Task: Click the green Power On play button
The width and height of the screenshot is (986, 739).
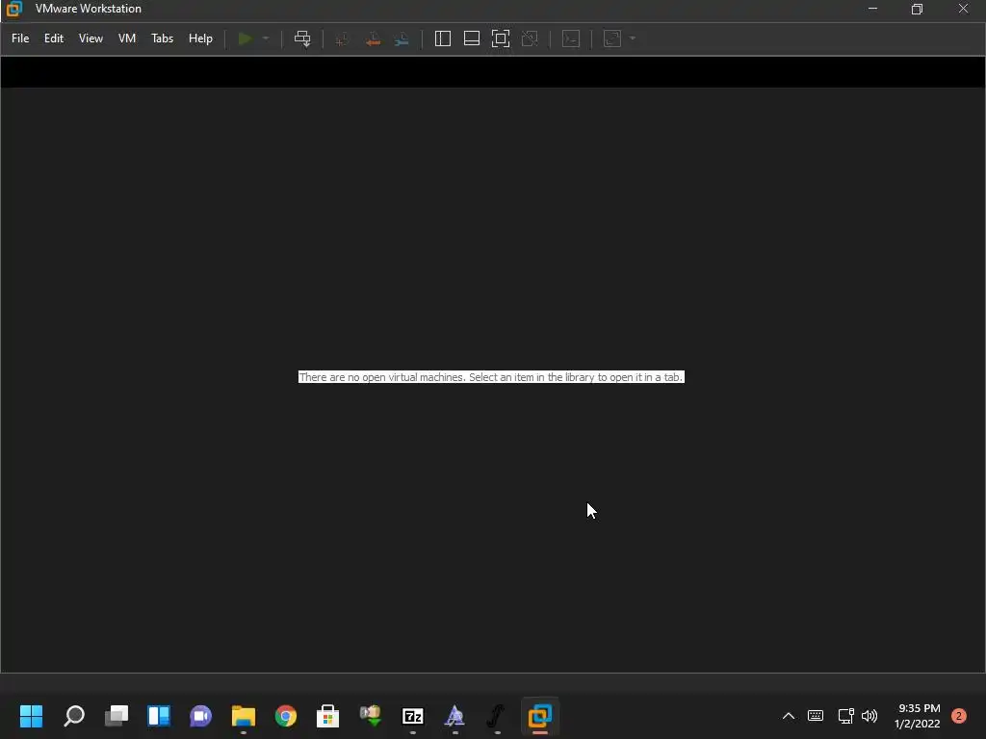Action: click(246, 38)
